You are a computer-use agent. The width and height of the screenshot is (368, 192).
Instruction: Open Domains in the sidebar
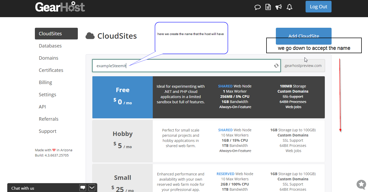(x=48, y=58)
